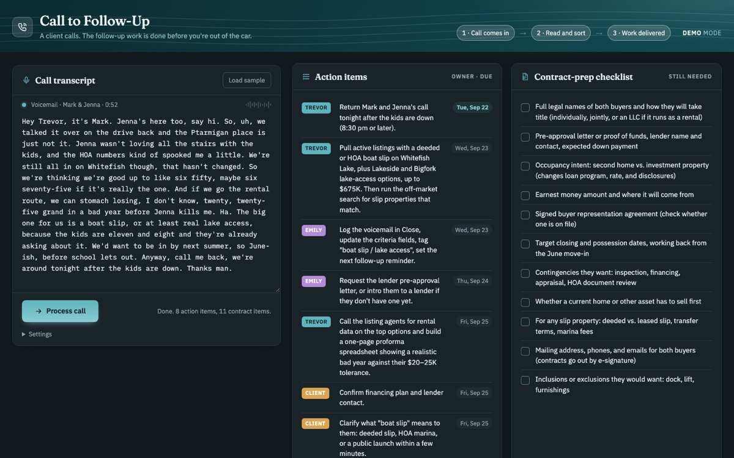The width and height of the screenshot is (734, 458).
Task: Tick the current home has to sell checkbox
Action: pyautogui.click(x=525, y=302)
